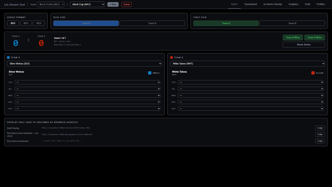Viewport: 332px width, 187px height.
Task: Open the Graphics tab
Action: click(293, 4)
